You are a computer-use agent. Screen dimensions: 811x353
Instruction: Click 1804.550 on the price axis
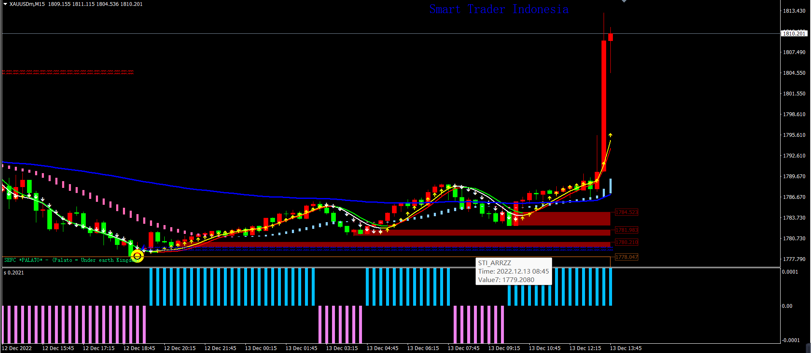pyautogui.click(x=794, y=73)
